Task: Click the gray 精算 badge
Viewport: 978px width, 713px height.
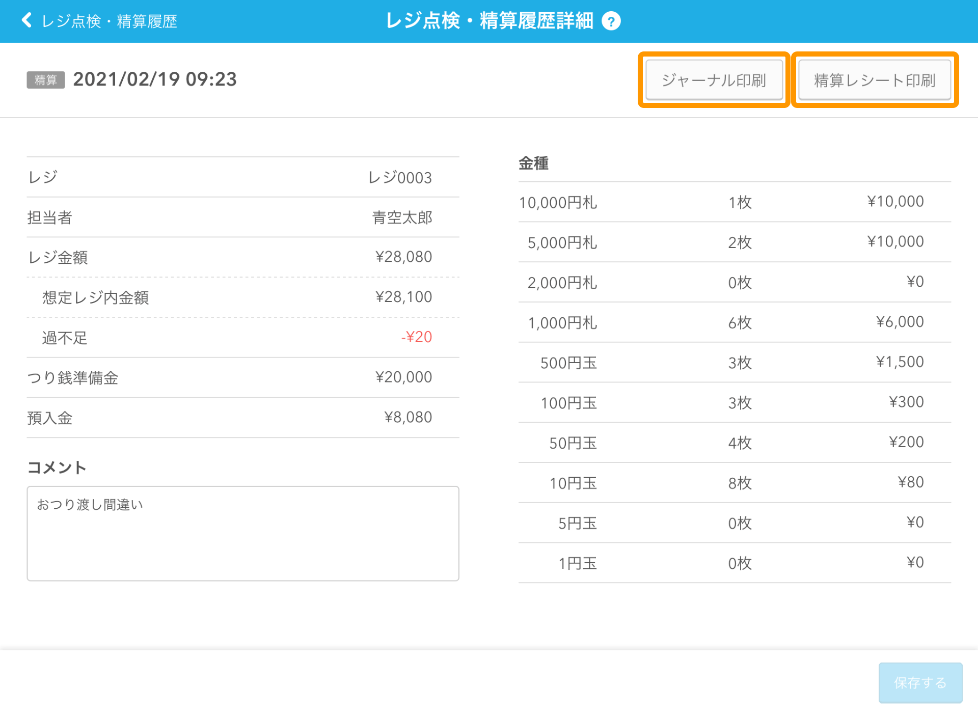Action: click(x=45, y=80)
